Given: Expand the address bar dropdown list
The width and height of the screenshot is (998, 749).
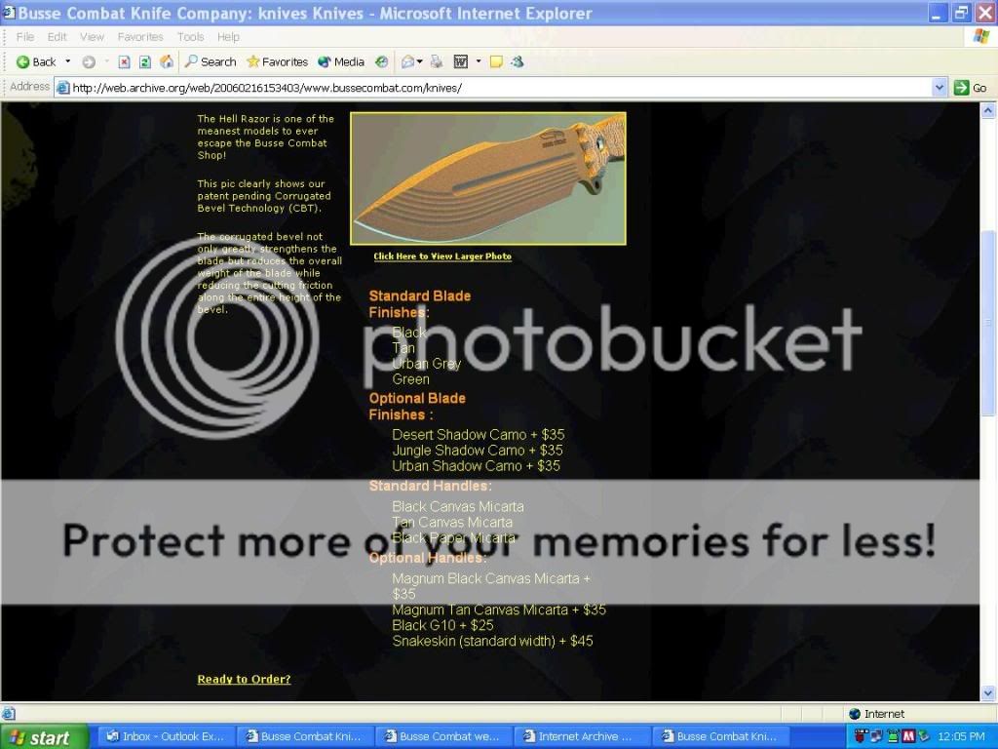Looking at the screenshot, I should pyautogui.click(x=940, y=88).
